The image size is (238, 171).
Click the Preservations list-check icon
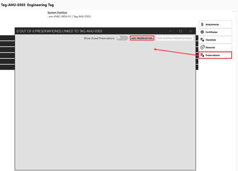tap(202, 55)
